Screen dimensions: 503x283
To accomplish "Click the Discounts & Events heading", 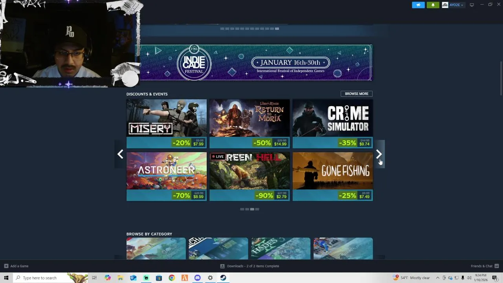I will (147, 94).
